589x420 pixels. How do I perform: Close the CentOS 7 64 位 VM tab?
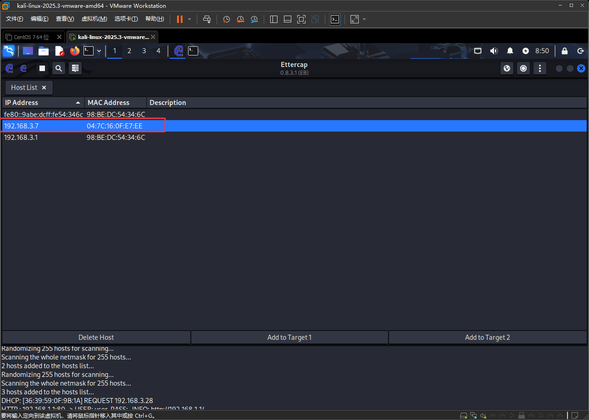click(x=59, y=37)
